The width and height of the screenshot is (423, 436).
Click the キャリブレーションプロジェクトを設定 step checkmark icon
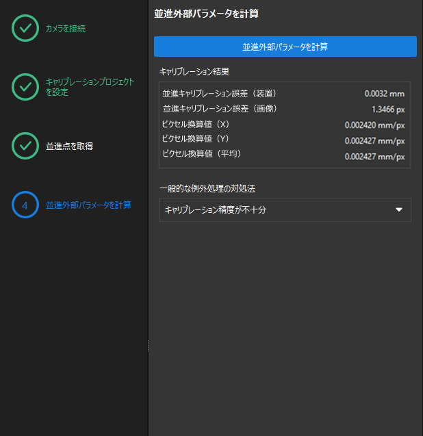[25, 87]
